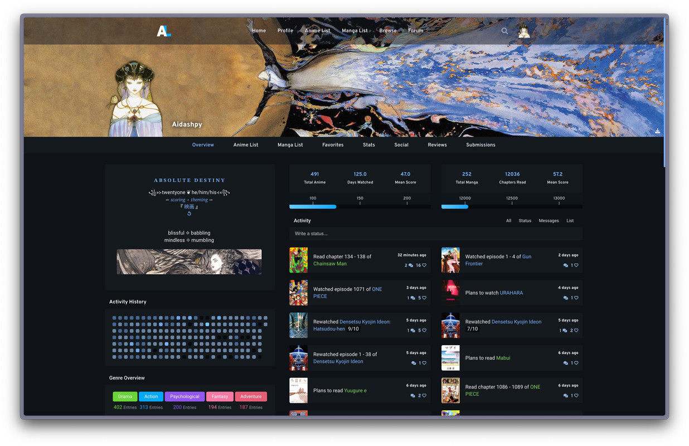Select the red Adventure genre chip
This screenshot has height=446, width=689.
(251, 396)
